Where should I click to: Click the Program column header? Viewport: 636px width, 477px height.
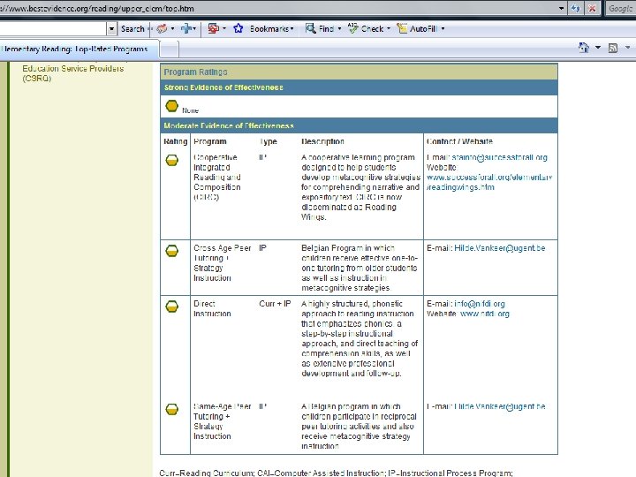click(210, 141)
